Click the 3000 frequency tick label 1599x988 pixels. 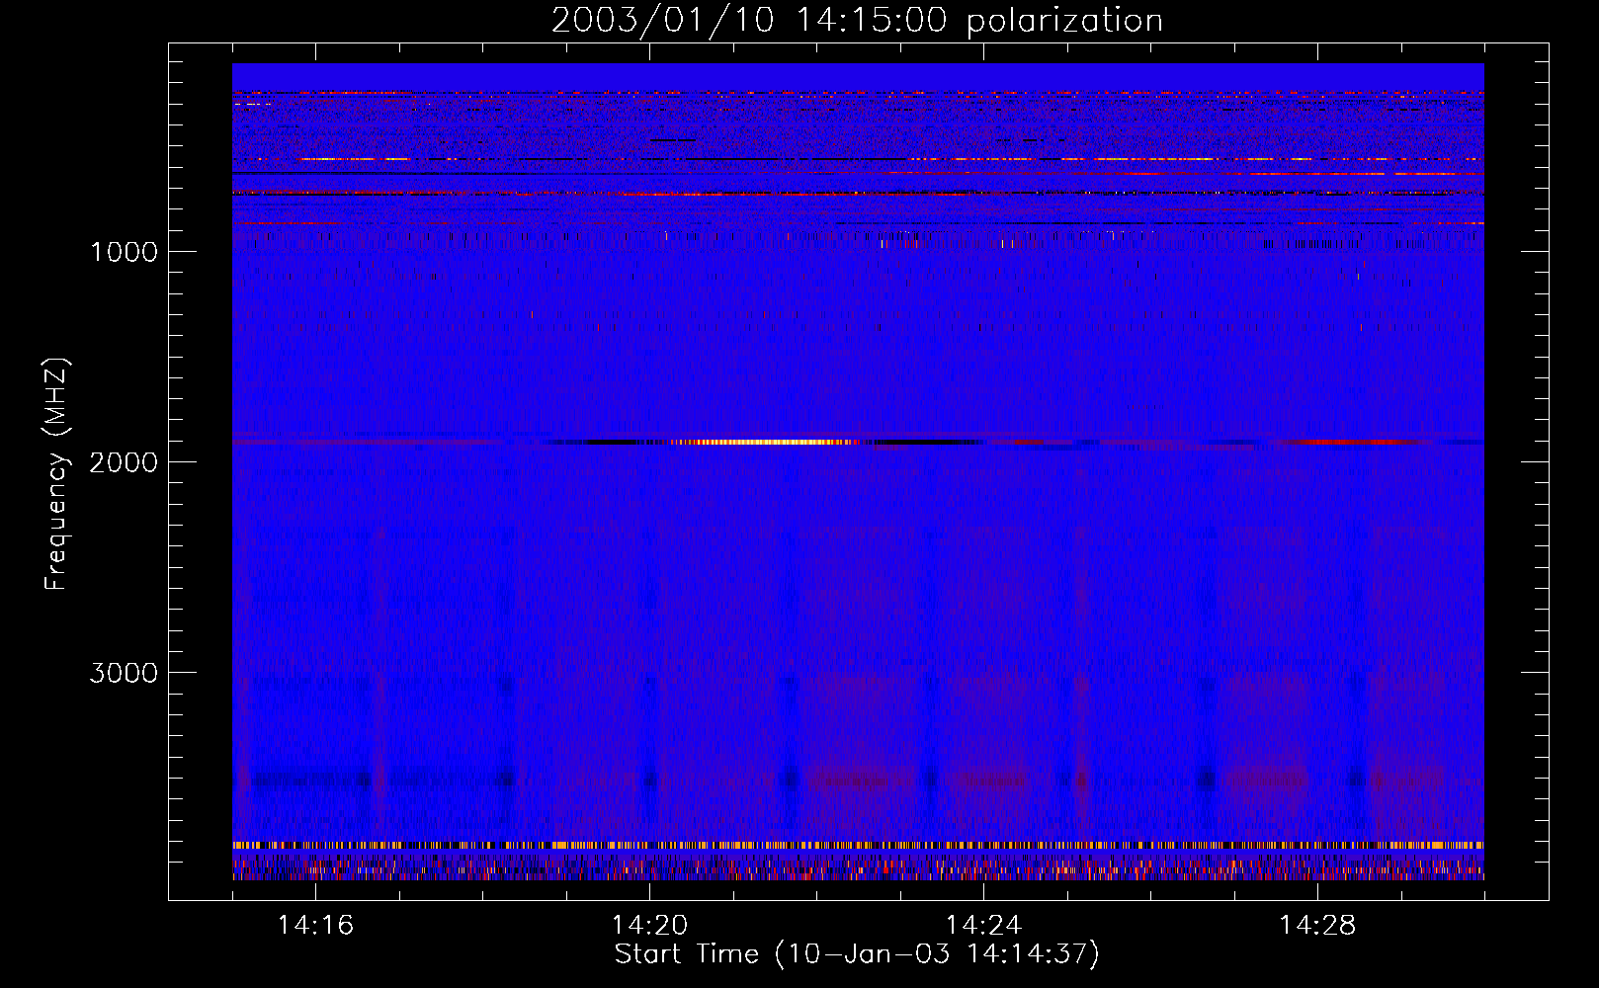click(x=124, y=673)
